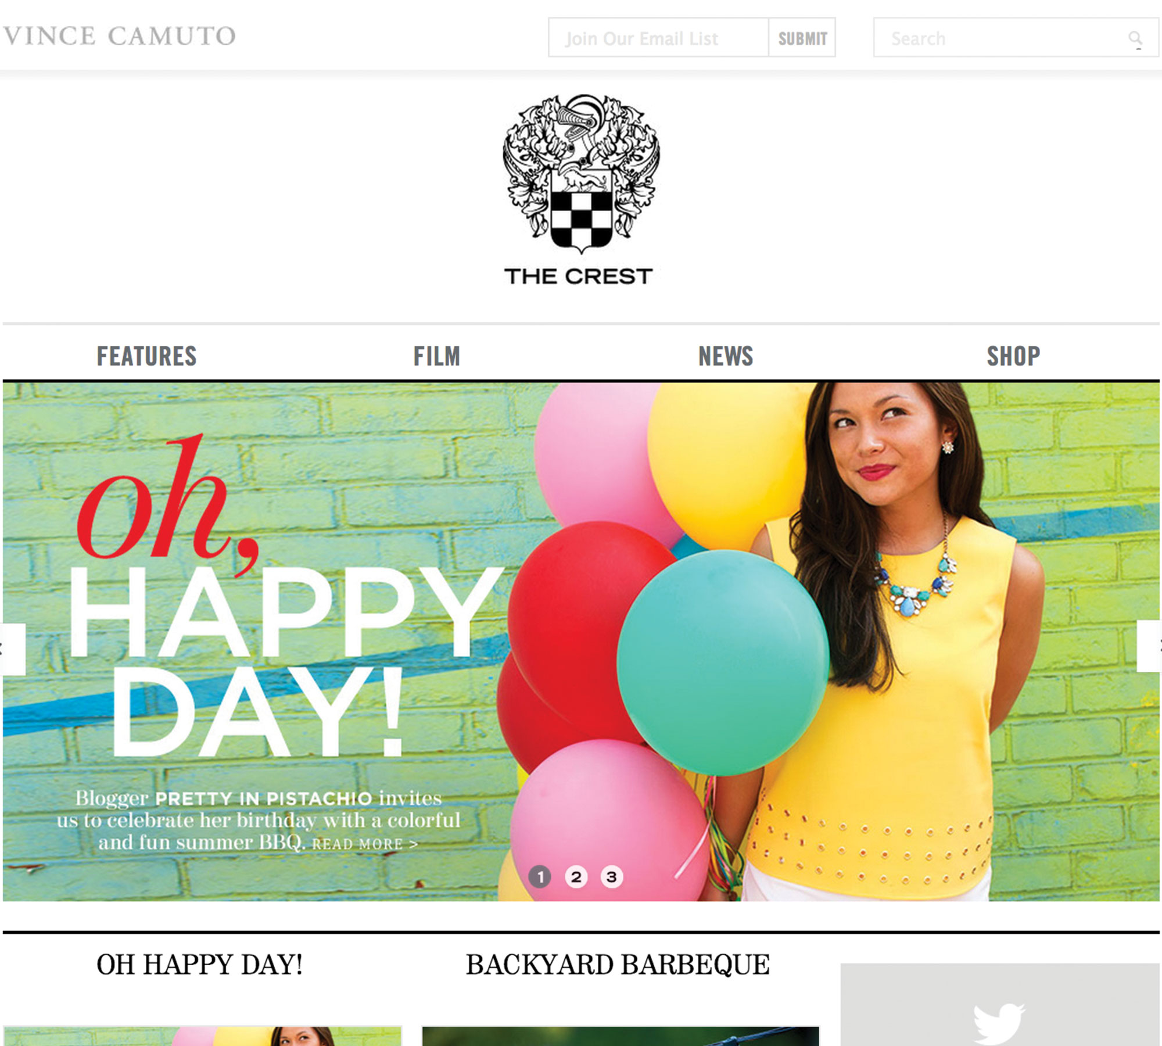1162x1046 pixels.
Task: Submit the email list signup
Action: click(x=802, y=38)
